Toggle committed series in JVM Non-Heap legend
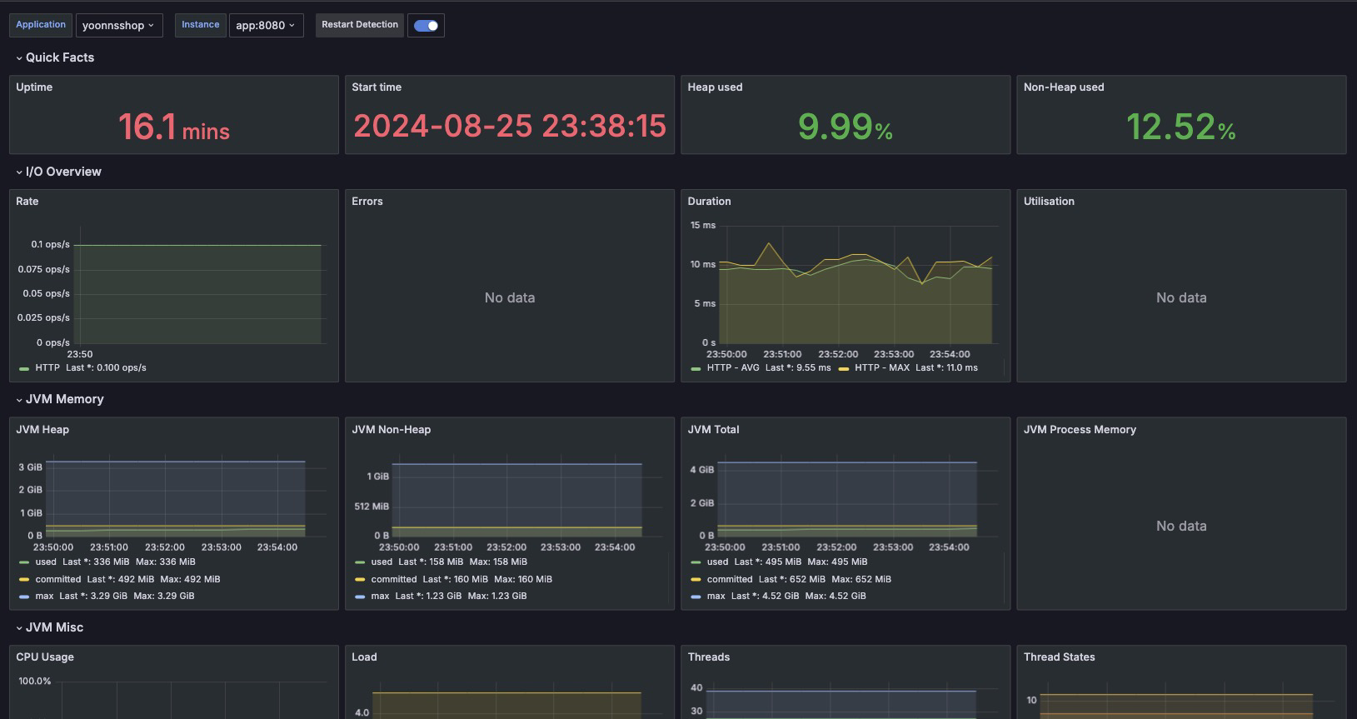The width and height of the screenshot is (1357, 719). tap(394, 579)
